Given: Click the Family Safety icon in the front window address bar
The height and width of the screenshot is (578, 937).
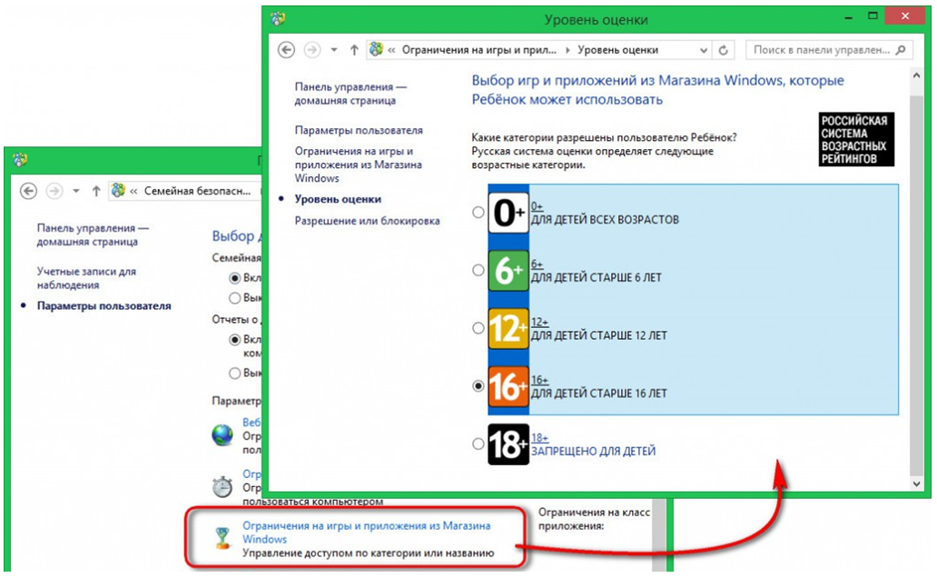Looking at the screenshot, I should [377, 50].
